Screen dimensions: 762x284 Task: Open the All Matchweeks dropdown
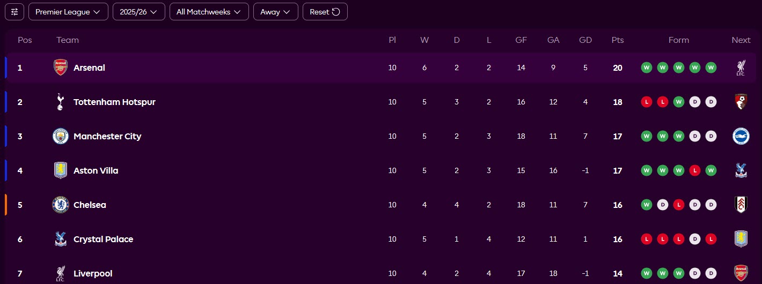(209, 12)
